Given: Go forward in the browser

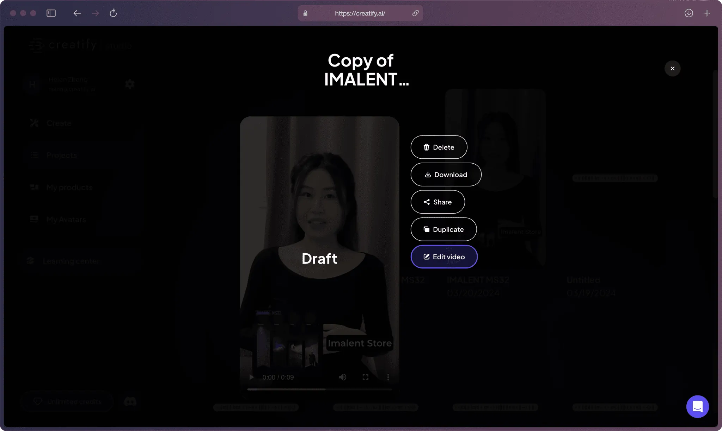Looking at the screenshot, I should pos(95,13).
